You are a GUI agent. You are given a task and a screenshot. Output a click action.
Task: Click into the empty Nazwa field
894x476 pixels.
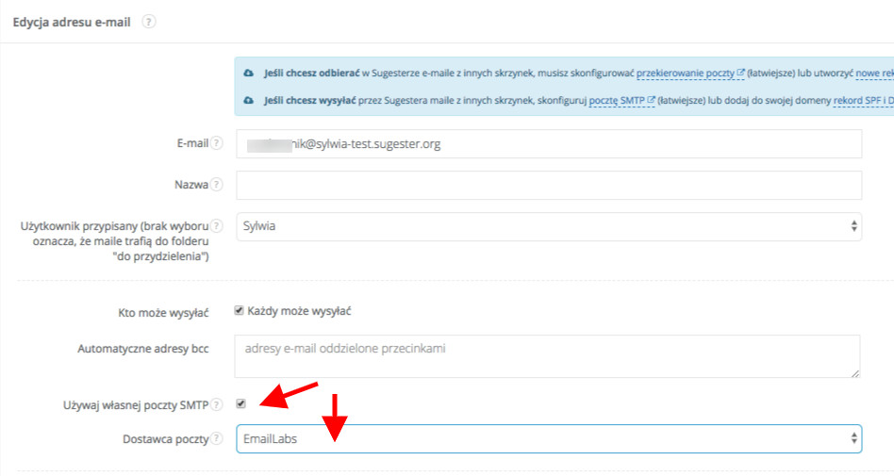tap(548, 186)
